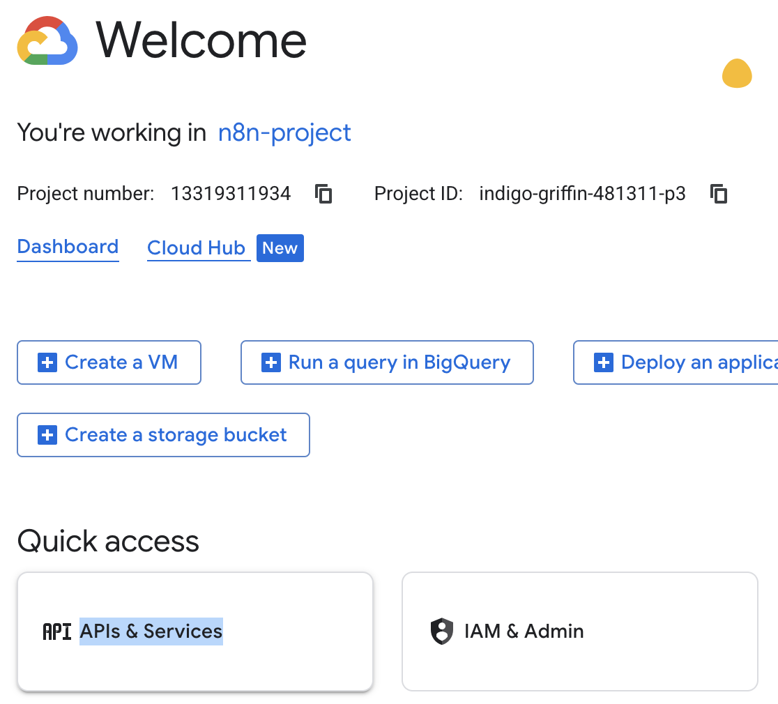
Task: Click the plus icon on Run a query in BigQuery
Action: [x=270, y=362]
